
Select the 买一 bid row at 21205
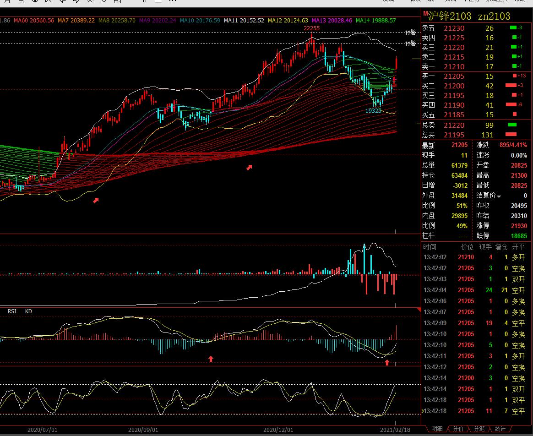477,76
